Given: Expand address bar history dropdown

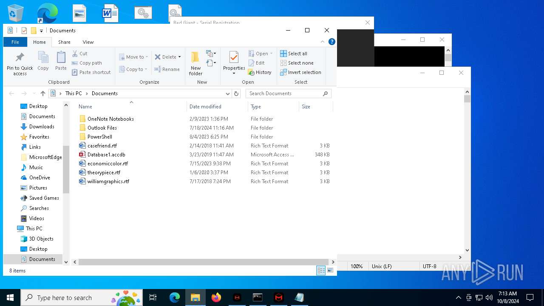Looking at the screenshot, I should click(228, 93).
